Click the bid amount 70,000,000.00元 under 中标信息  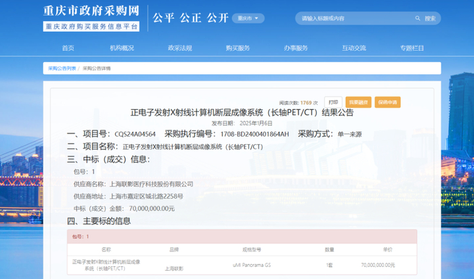coord(152,209)
